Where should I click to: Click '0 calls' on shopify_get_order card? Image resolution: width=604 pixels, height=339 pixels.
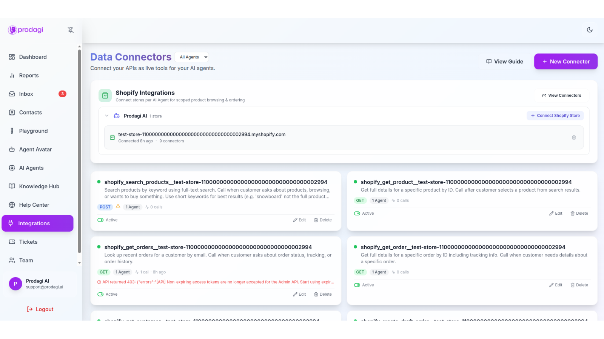pyautogui.click(x=401, y=272)
